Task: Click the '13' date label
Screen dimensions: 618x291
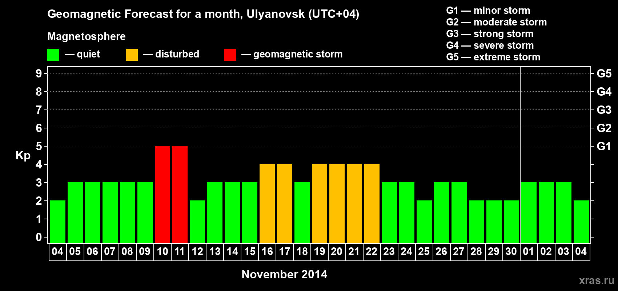Action: 215,252
